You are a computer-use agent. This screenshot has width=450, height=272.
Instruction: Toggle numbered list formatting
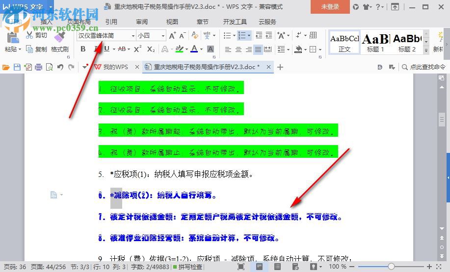[242, 35]
